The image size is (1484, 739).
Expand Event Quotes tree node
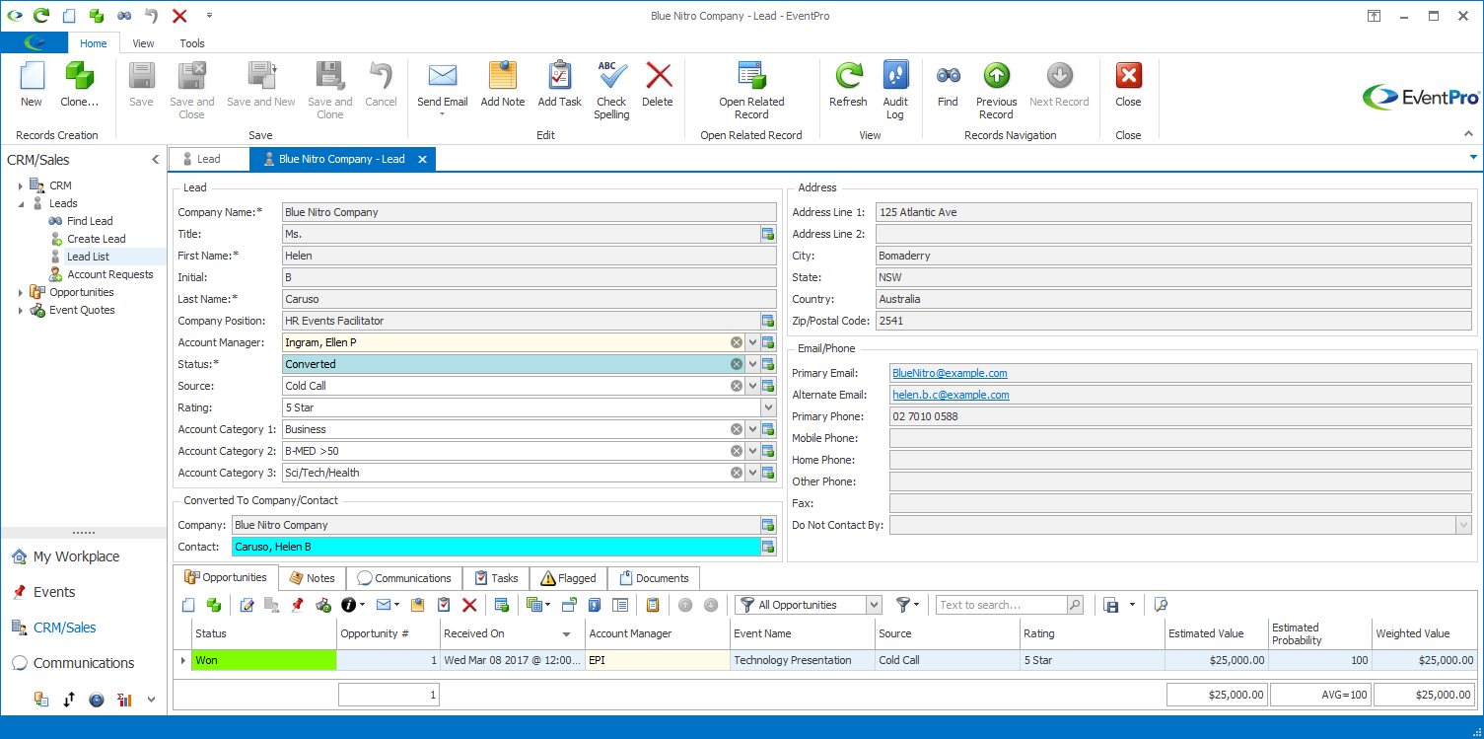[x=21, y=310]
